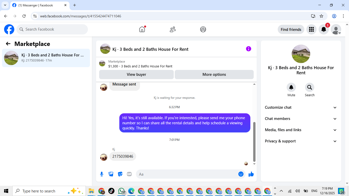The image size is (349, 196).
Task: Open the Facebook menu grid icon
Action: [311, 29]
